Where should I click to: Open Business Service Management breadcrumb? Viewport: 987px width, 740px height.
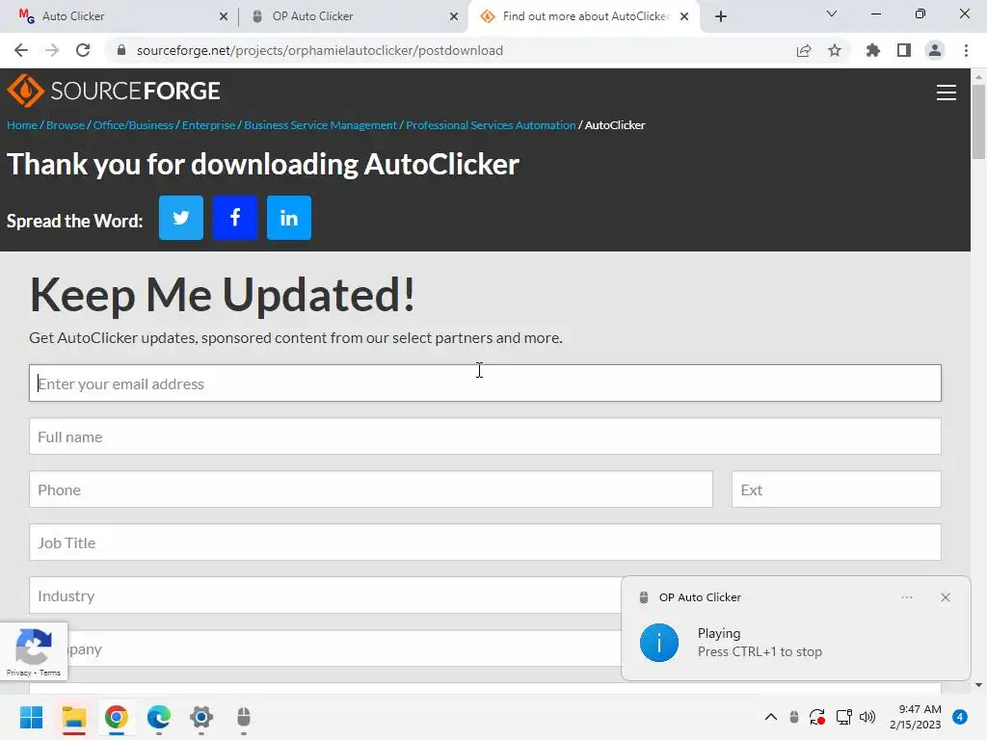tap(320, 125)
